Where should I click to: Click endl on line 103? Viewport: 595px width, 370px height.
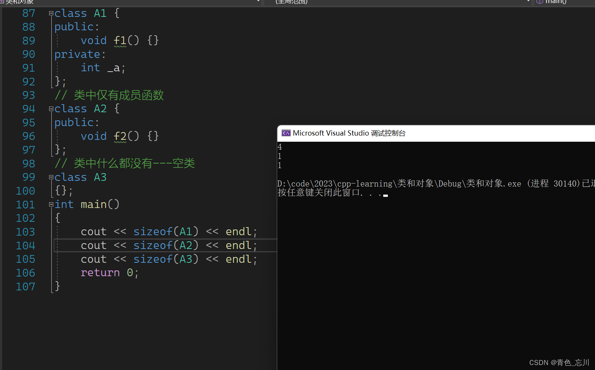[239, 232]
